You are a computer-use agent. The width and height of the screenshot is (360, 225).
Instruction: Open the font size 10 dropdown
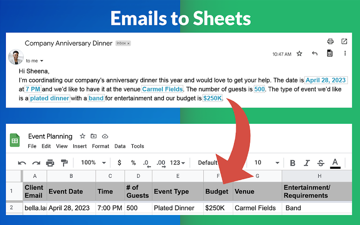(x=266, y=162)
